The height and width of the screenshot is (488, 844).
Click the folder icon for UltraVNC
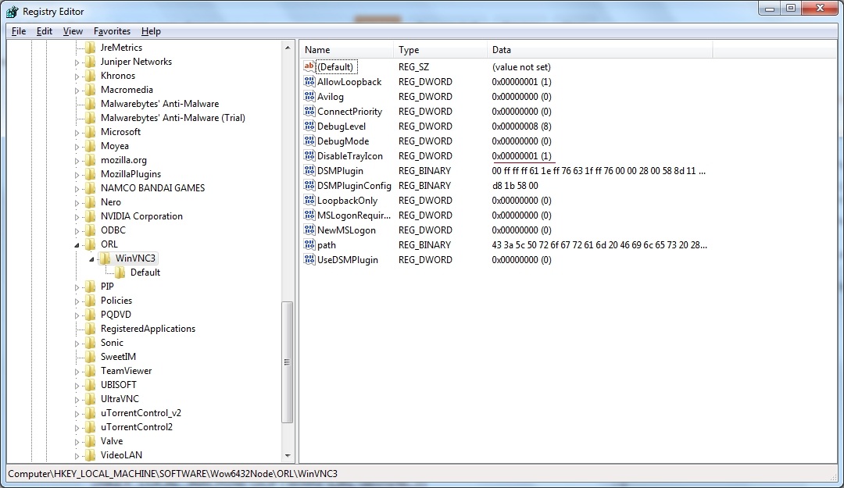click(x=90, y=398)
